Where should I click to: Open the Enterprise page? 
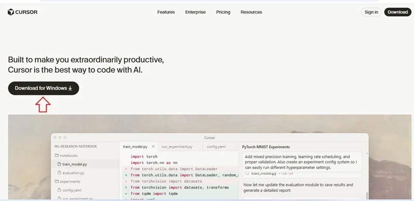pyautogui.click(x=196, y=12)
